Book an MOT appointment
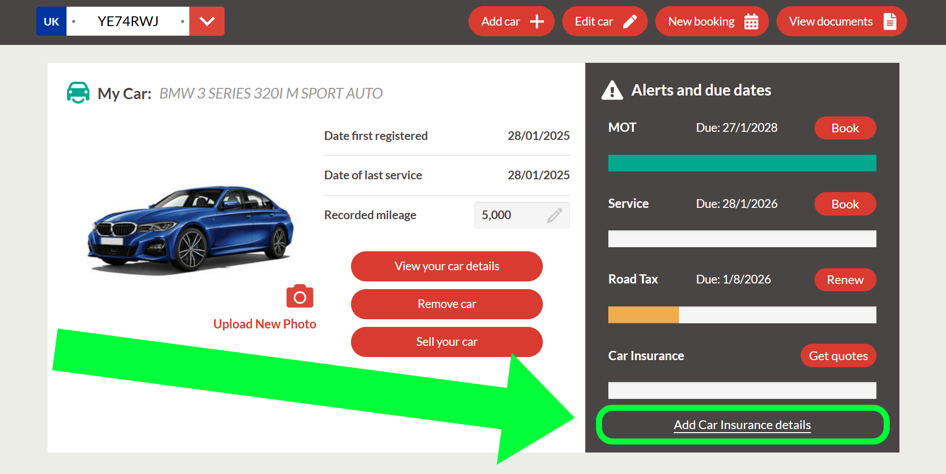This screenshot has height=474, width=946. pos(845,128)
